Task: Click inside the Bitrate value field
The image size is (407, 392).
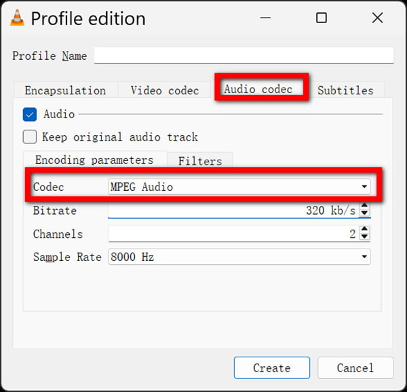Action: tap(233, 210)
